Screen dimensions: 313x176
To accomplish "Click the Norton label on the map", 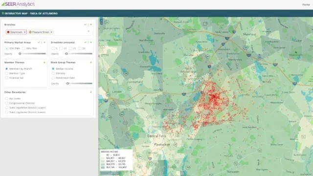I will click(267, 82).
